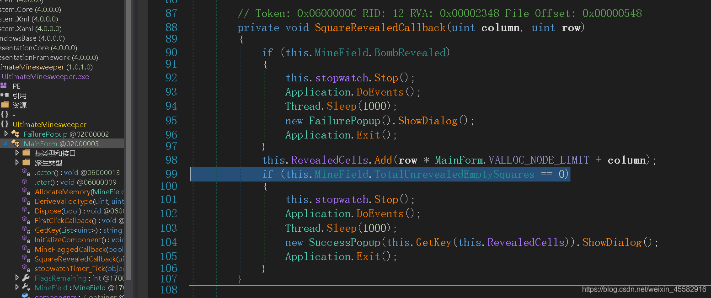Expand the 基类型和接口 folder
This screenshot has height=298, width=711.
17,153
